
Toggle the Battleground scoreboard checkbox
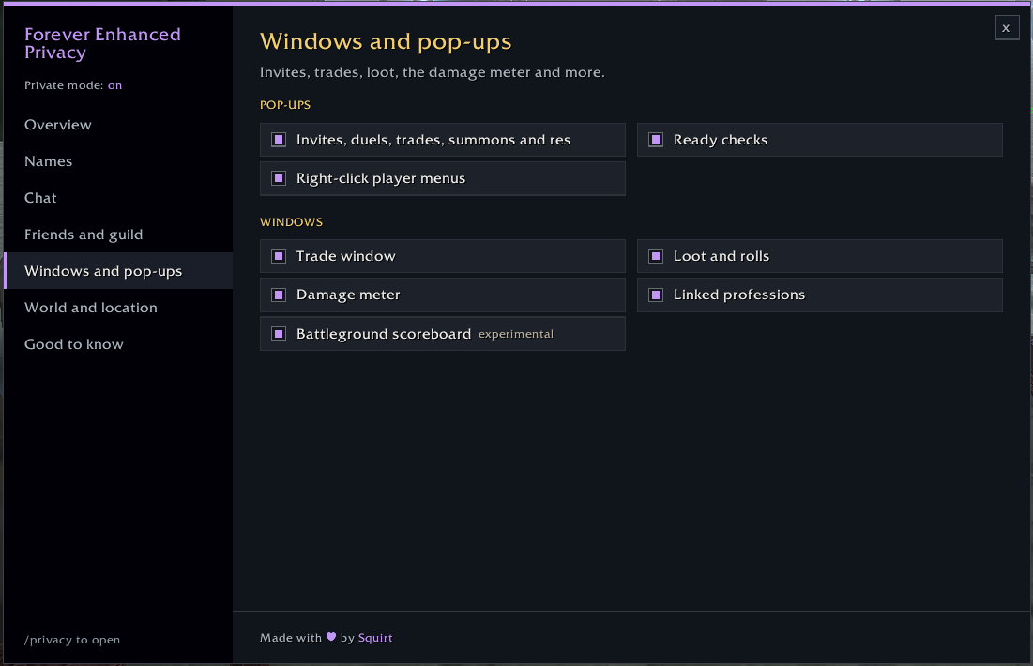coord(279,334)
